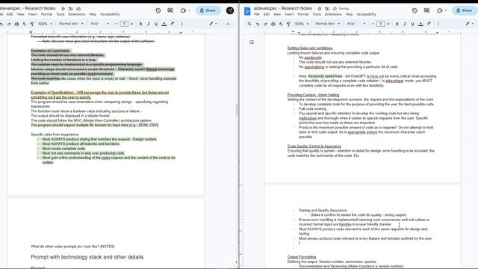Toggle italic in the right window toolbar

pyautogui.click(x=405, y=24)
